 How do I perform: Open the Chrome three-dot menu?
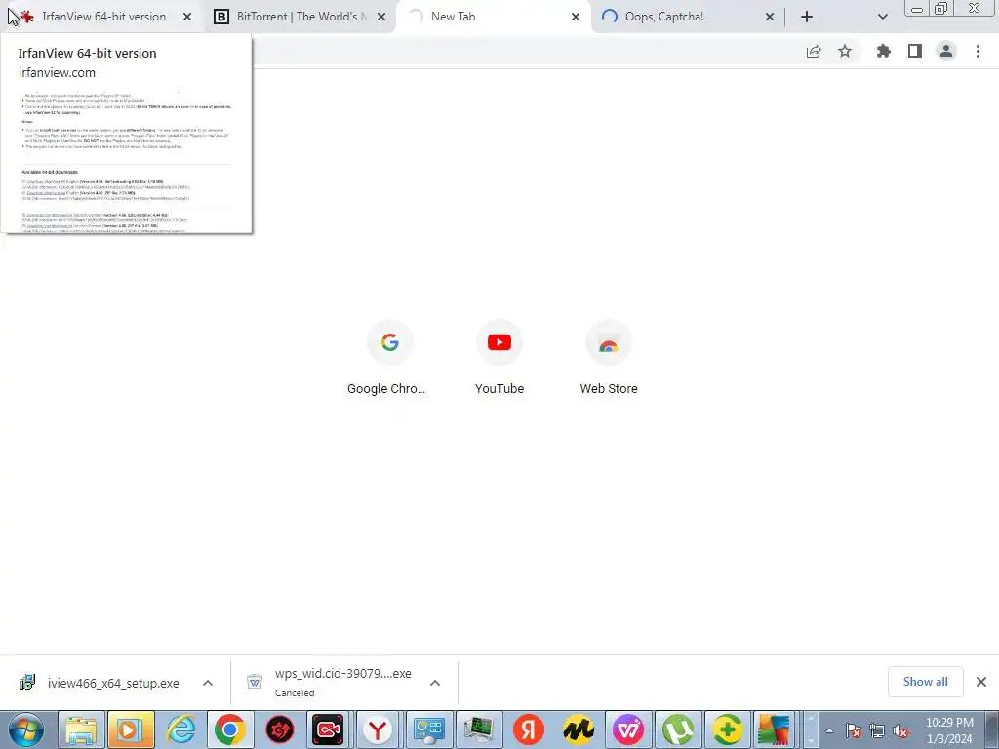pos(978,52)
